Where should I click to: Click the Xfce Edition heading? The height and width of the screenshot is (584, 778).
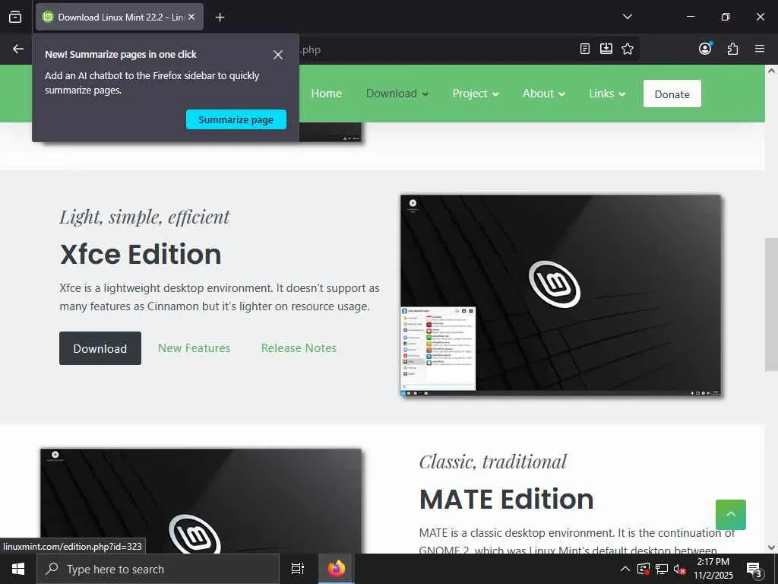[141, 254]
